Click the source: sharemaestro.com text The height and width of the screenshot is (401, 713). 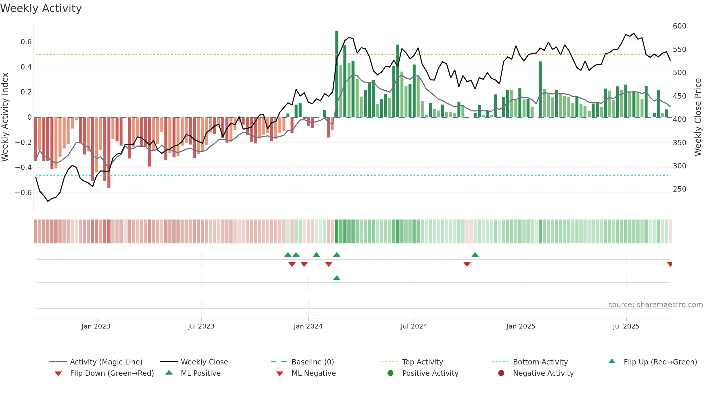click(656, 304)
